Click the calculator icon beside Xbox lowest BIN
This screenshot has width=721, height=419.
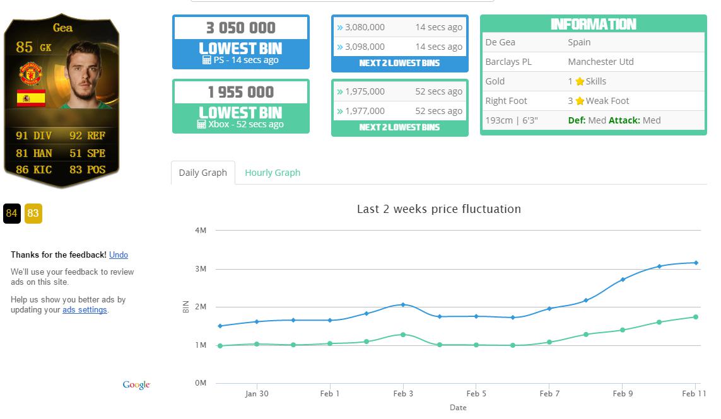(x=201, y=125)
